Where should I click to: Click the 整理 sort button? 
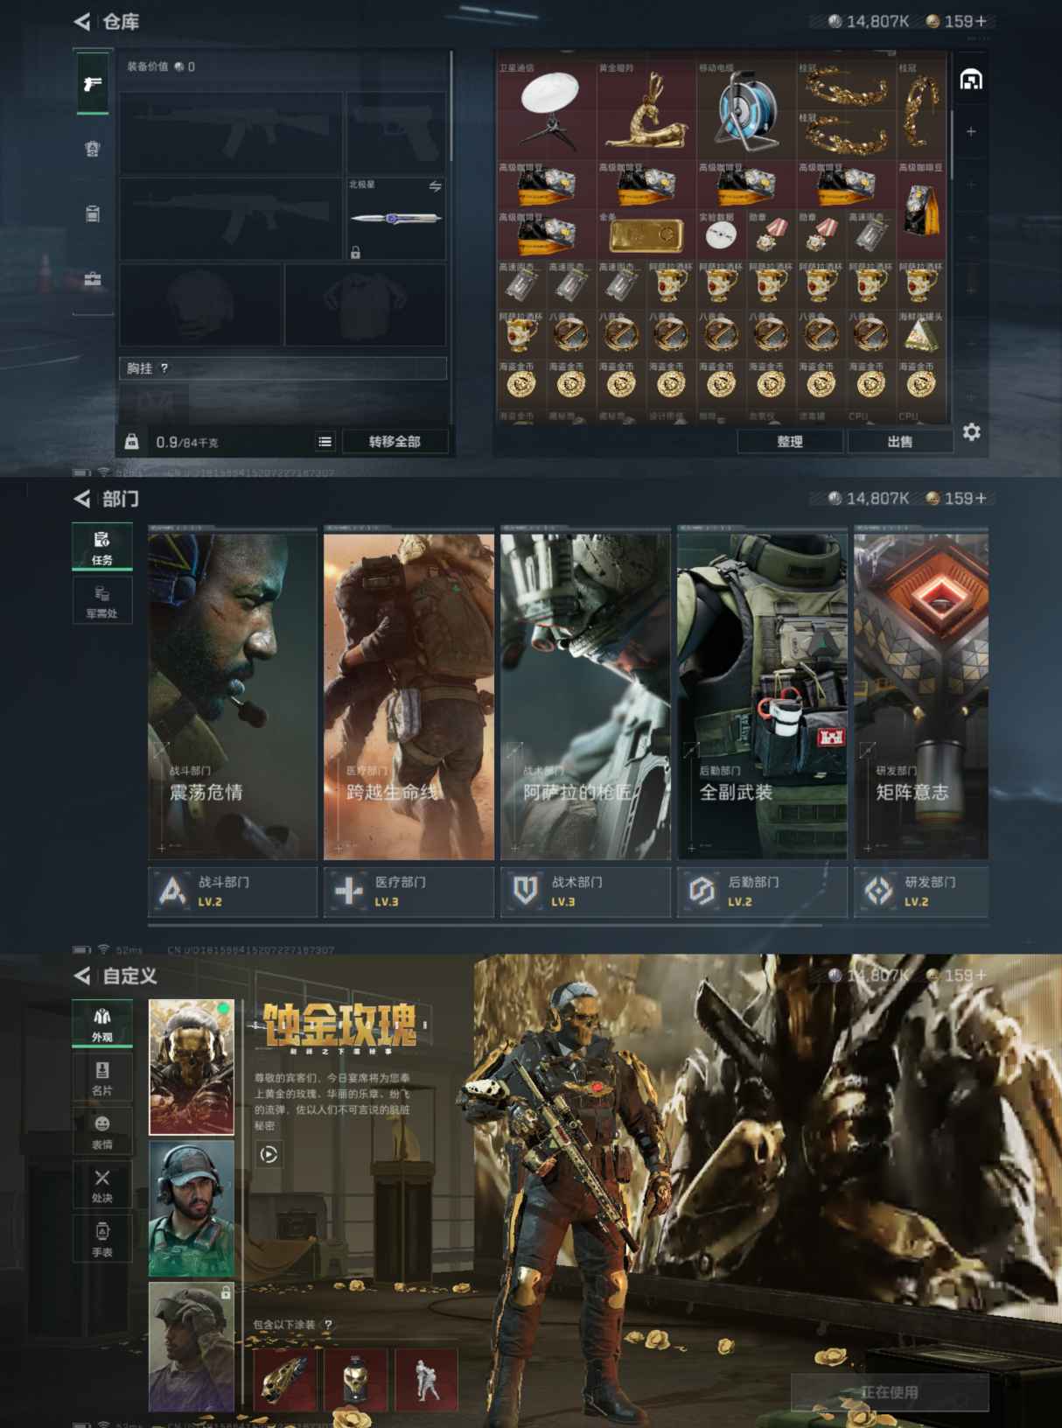pos(790,442)
